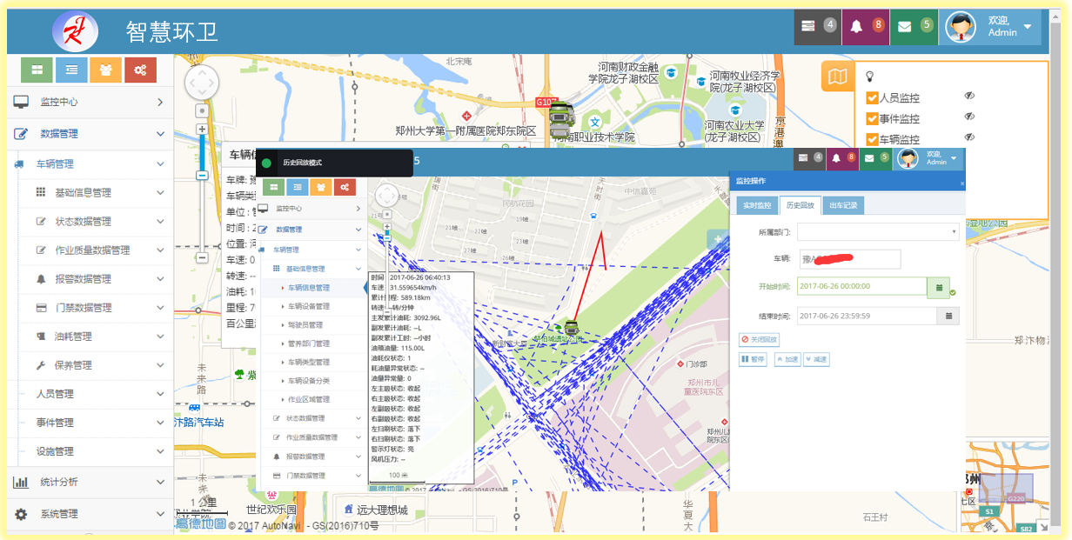The width and height of the screenshot is (1072, 540).
Task: Click the large green grid button under the logo
Action: pyautogui.click(x=37, y=70)
